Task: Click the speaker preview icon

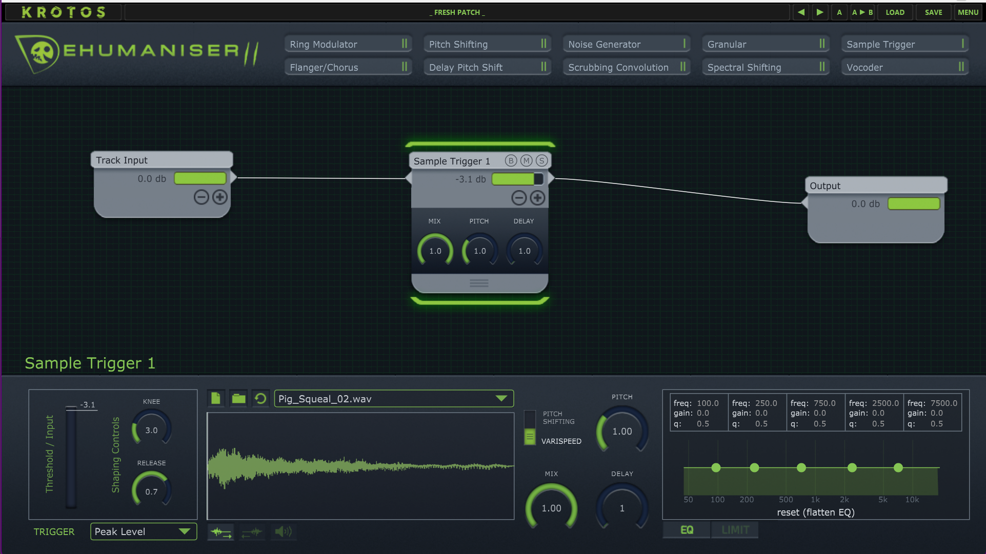Action: tap(283, 532)
